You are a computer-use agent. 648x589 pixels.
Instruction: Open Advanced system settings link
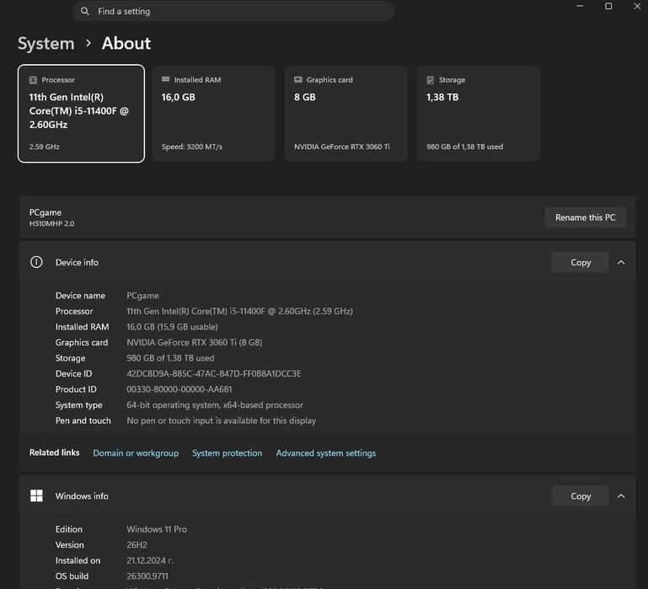[x=325, y=453]
